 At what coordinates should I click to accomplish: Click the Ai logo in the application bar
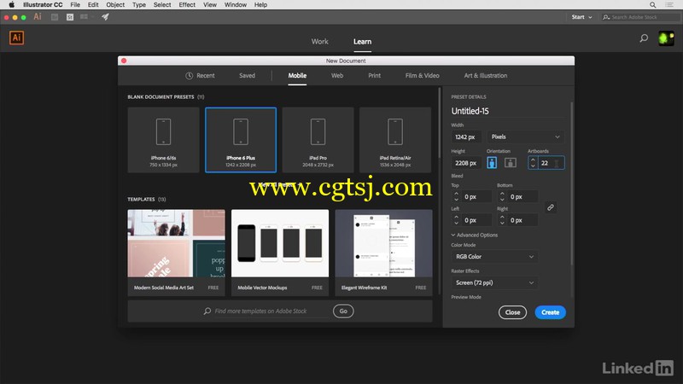coord(38,16)
